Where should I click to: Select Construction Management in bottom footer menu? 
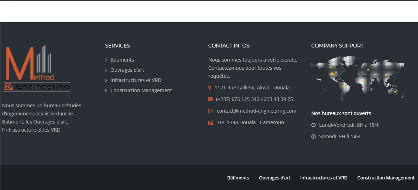[x=386, y=178]
